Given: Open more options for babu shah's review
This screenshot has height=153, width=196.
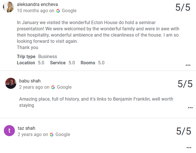Looking at the screenshot, I should [190, 108].
